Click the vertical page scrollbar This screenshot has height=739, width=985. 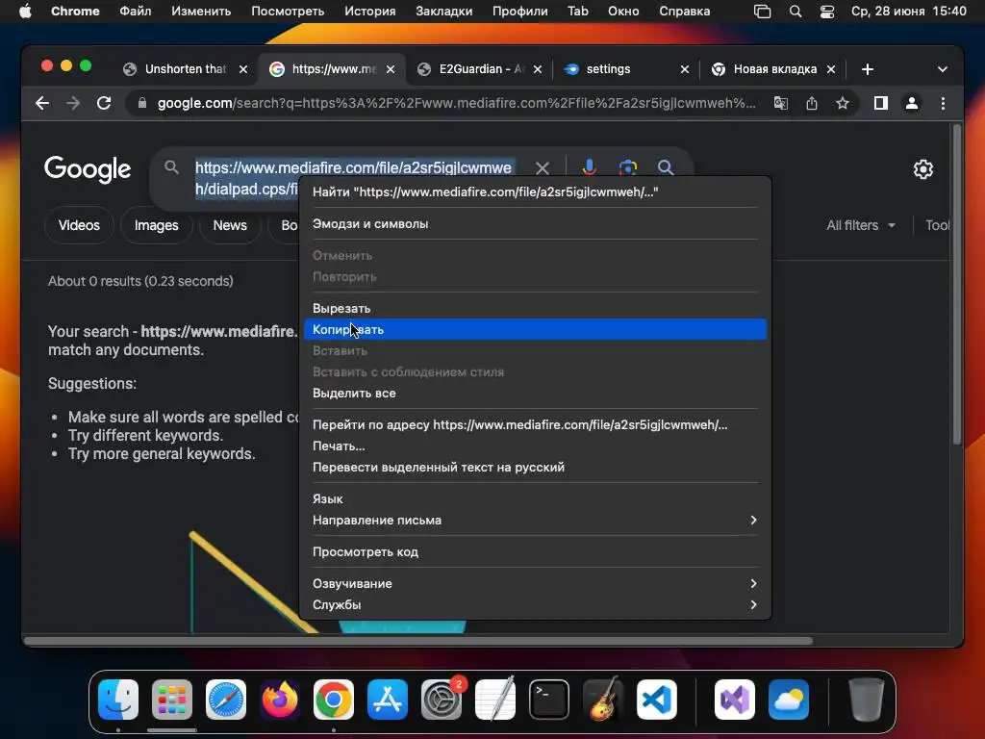tap(957, 285)
